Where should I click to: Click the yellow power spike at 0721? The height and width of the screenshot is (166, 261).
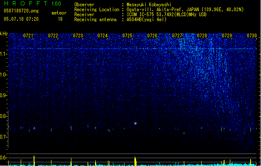pyautogui.click(x=34, y=161)
